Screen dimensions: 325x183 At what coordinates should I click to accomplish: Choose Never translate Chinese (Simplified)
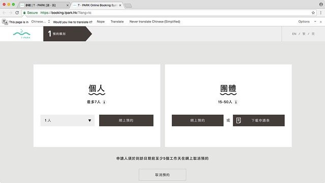pos(155,21)
